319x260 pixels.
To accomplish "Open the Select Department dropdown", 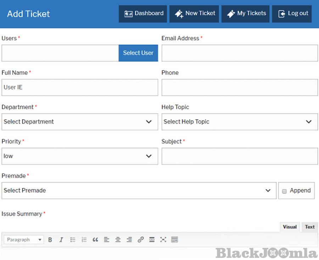I will pos(80,122).
